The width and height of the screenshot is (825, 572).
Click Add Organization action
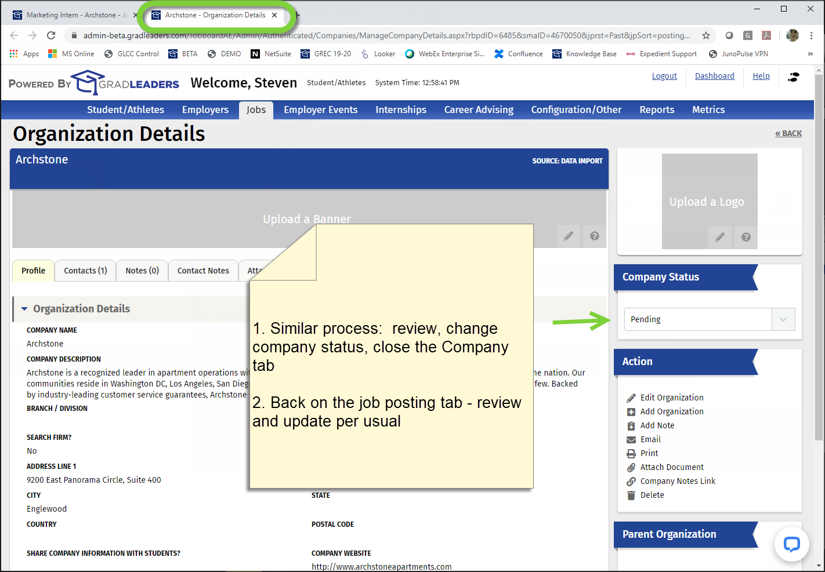[665, 411]
